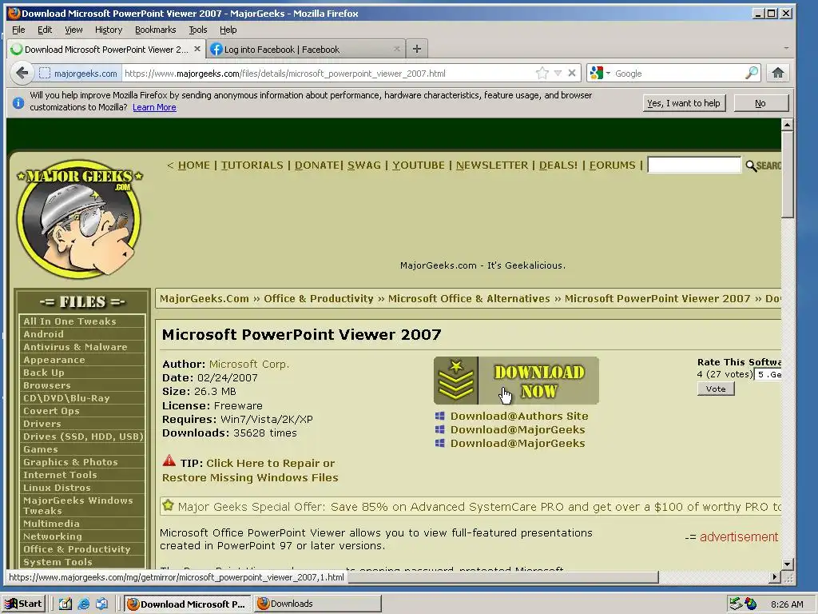Open the File menu
The width and height of the screenshot is (818, 614).
18,30
